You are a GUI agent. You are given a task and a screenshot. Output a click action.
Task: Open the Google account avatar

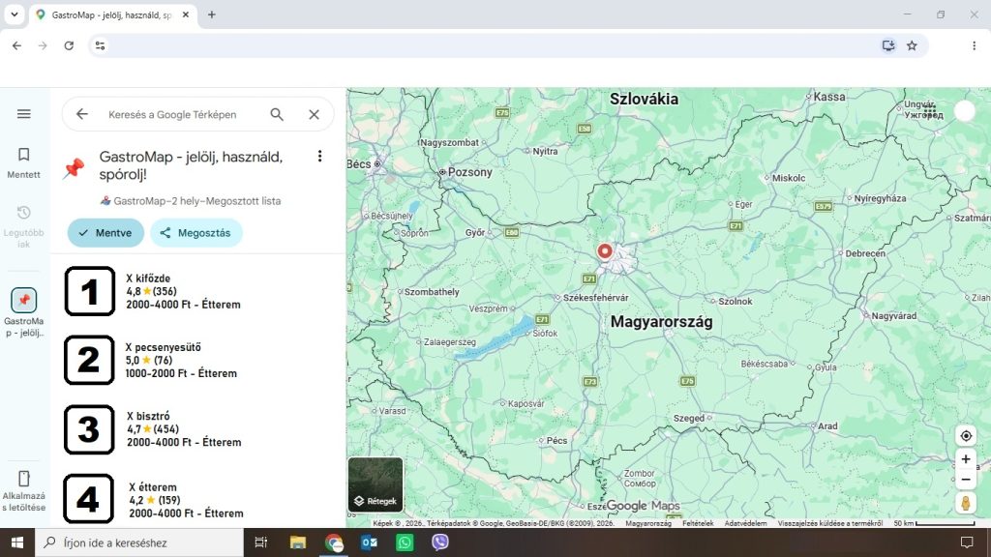965,110
